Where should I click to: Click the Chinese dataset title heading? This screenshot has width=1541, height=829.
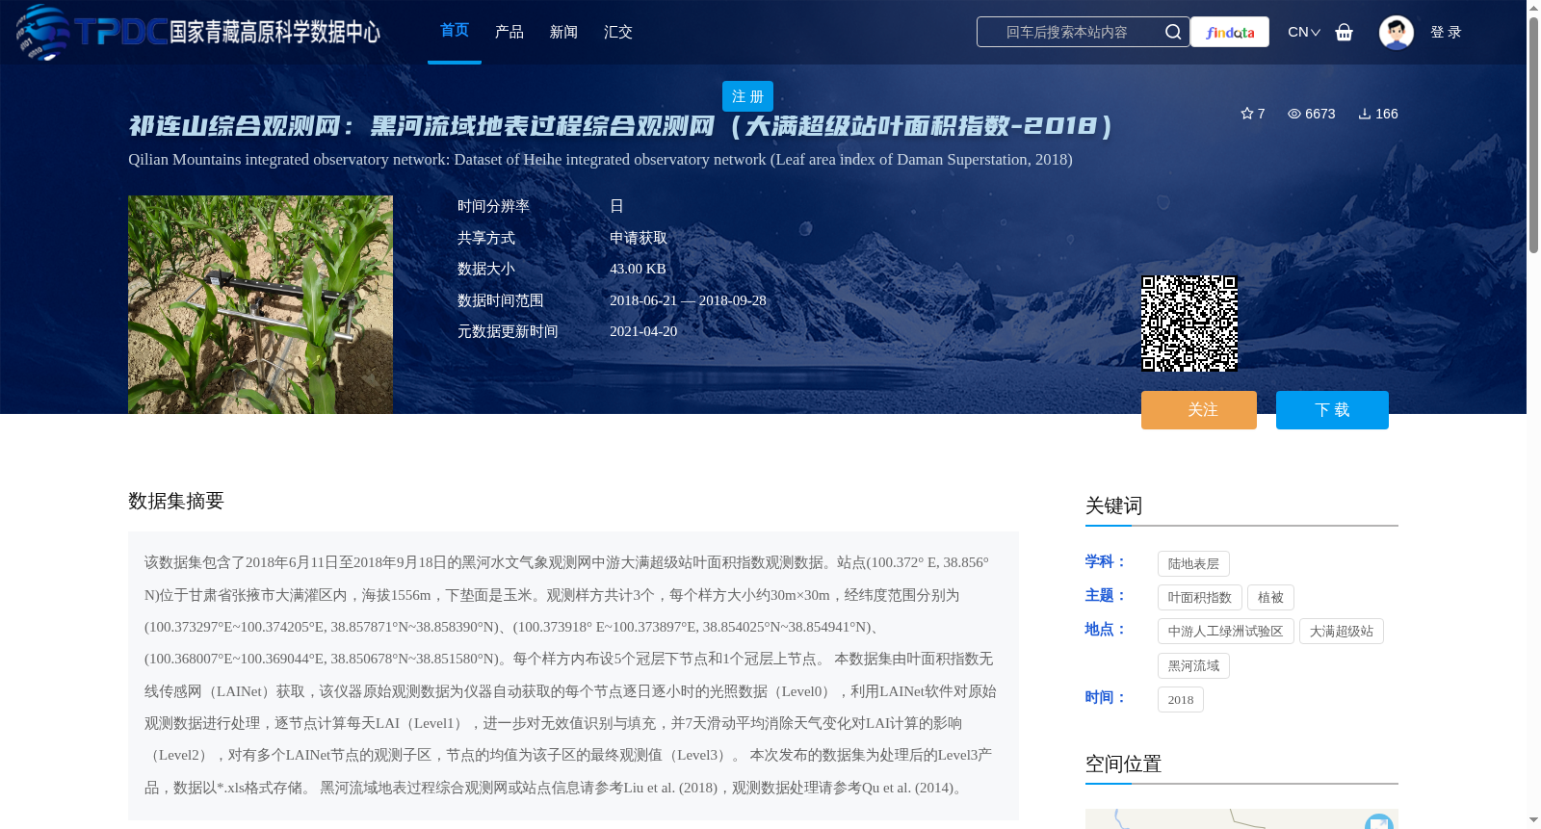(621, 126)
